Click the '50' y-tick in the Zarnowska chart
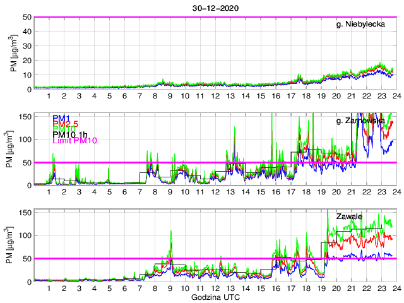This screenshot has height=303, width=404. click(27, 163)
